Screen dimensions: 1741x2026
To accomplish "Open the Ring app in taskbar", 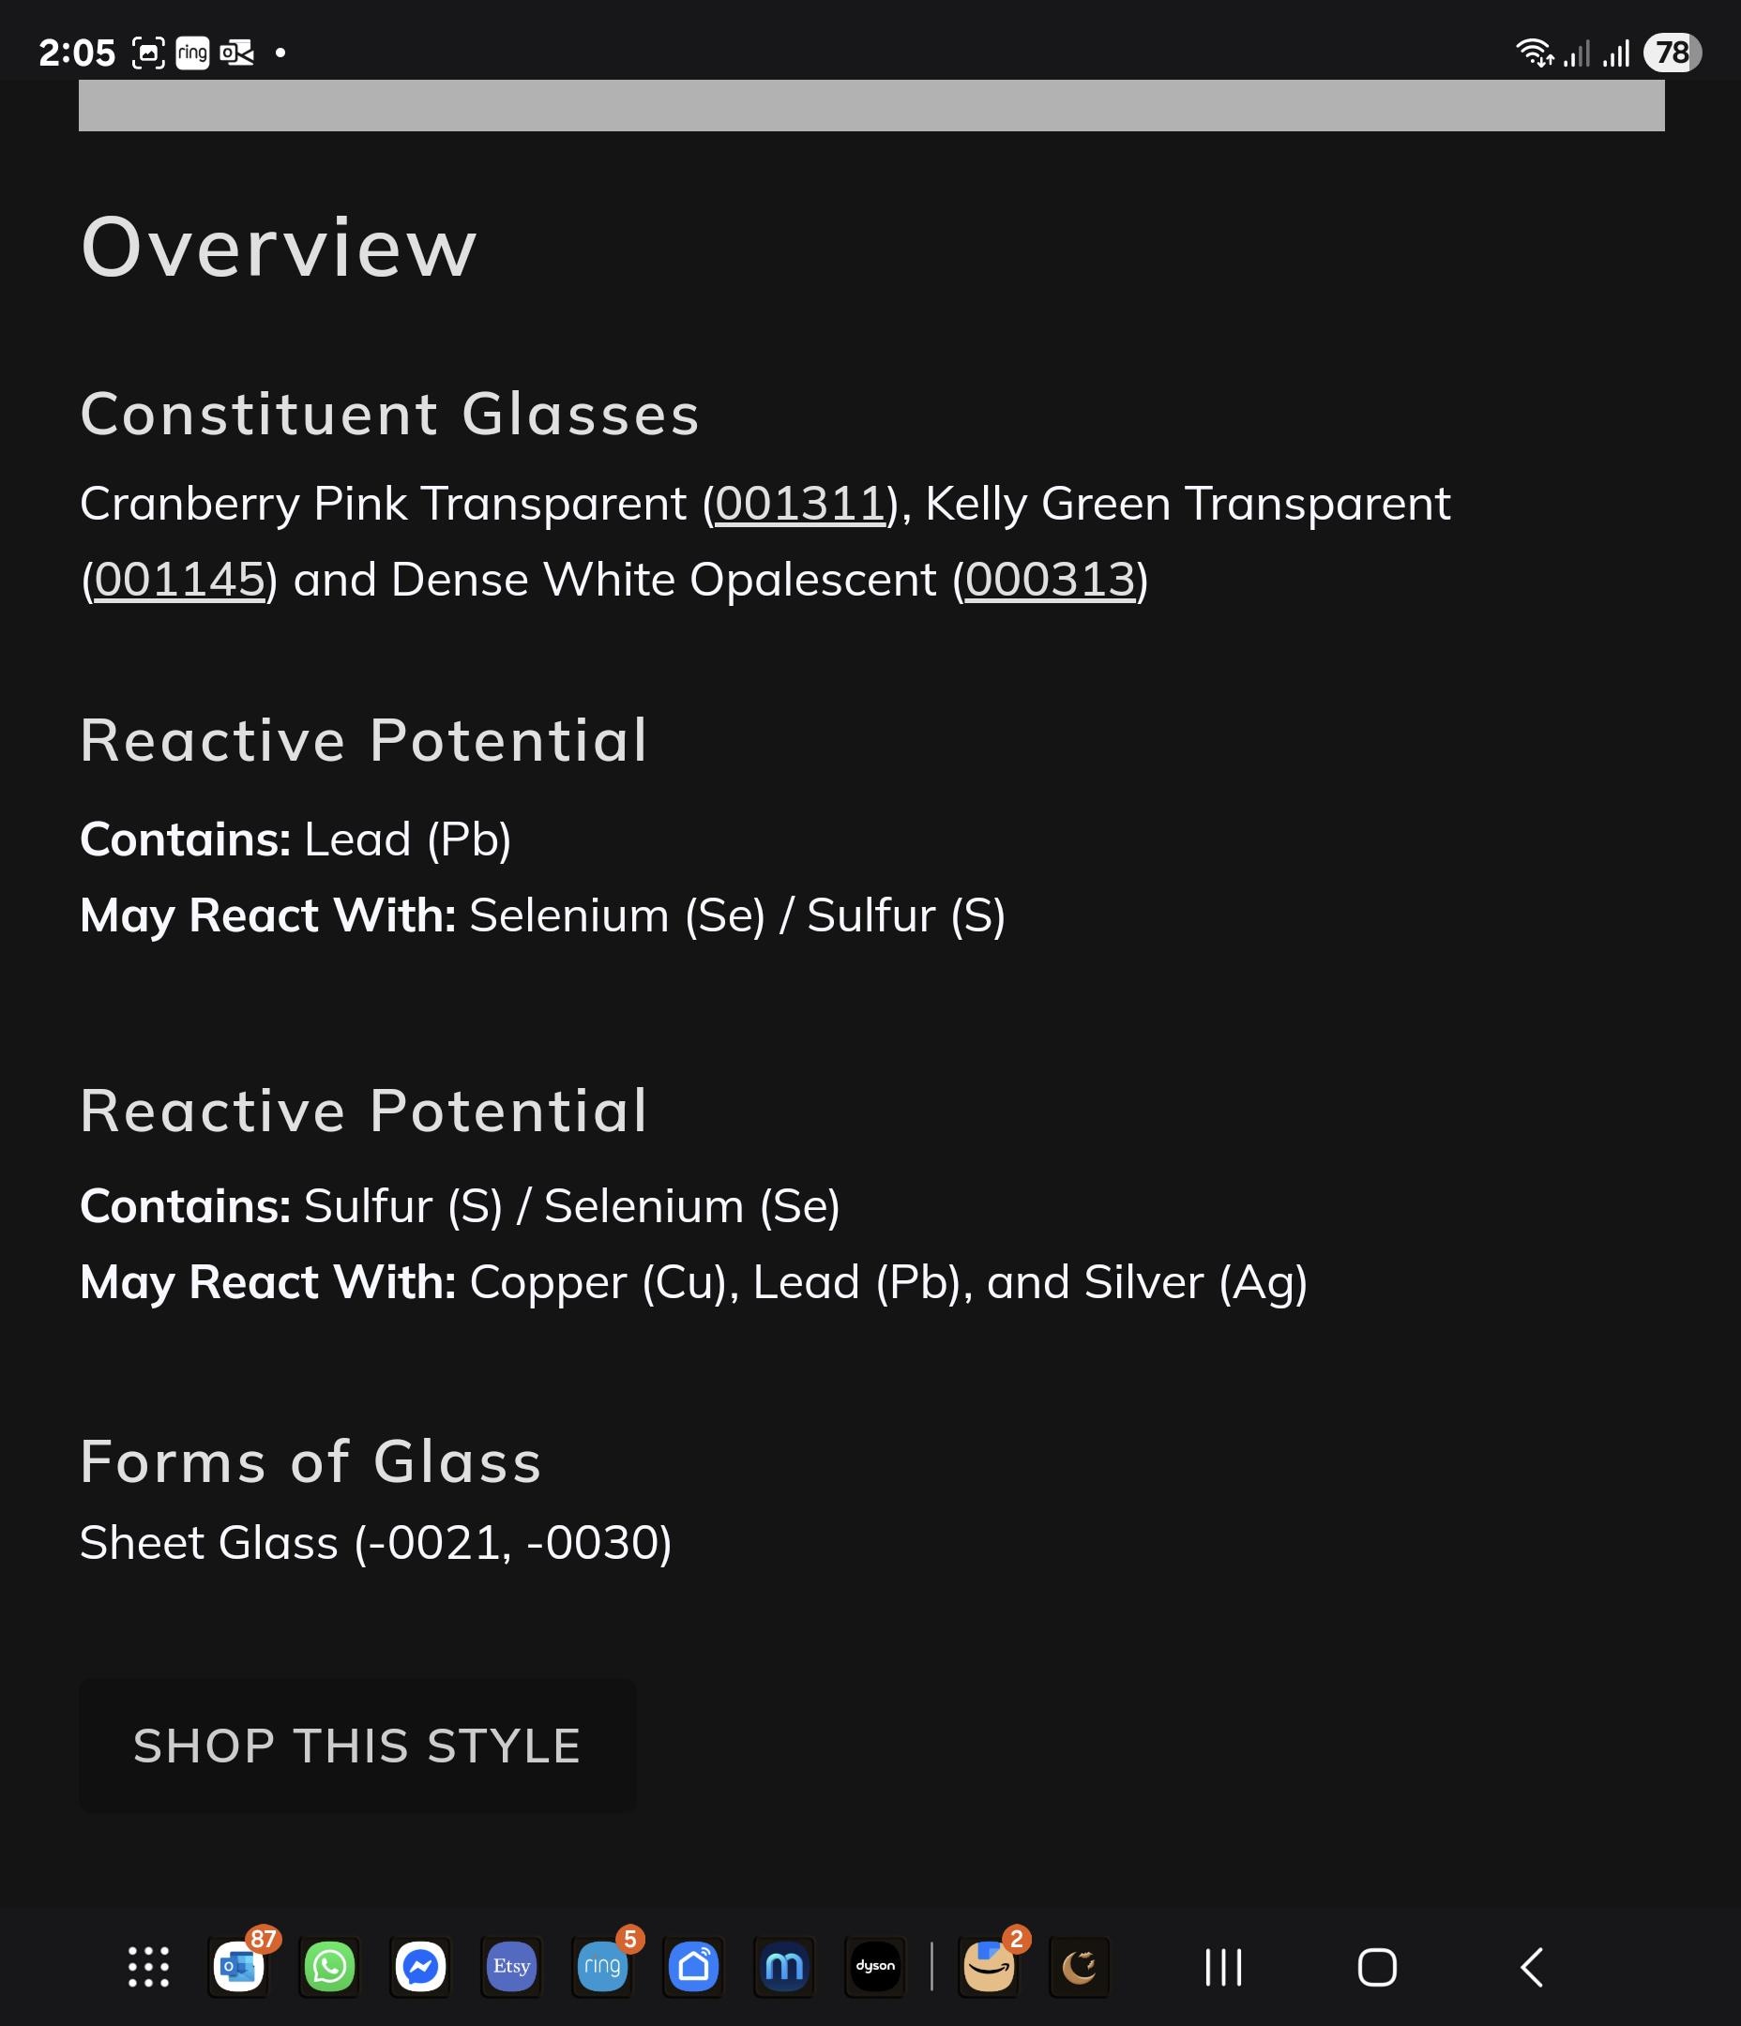I will pos(602,1966).
